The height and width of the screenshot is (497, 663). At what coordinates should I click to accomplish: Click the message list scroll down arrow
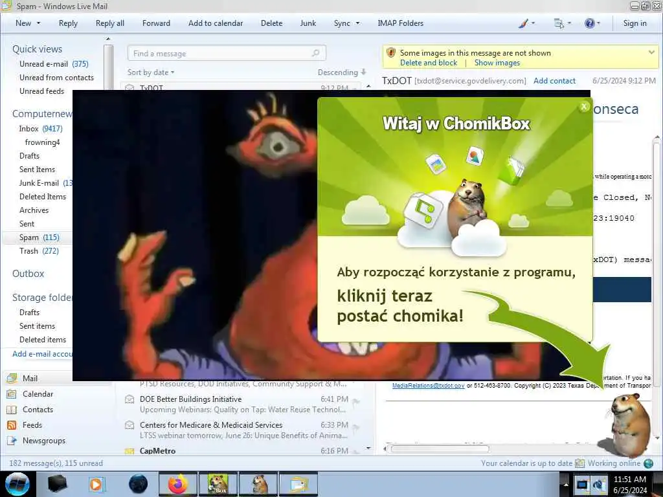(368, 448)
